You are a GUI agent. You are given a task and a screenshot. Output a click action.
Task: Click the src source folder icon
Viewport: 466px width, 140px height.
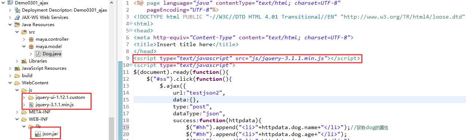pos(24,32)
